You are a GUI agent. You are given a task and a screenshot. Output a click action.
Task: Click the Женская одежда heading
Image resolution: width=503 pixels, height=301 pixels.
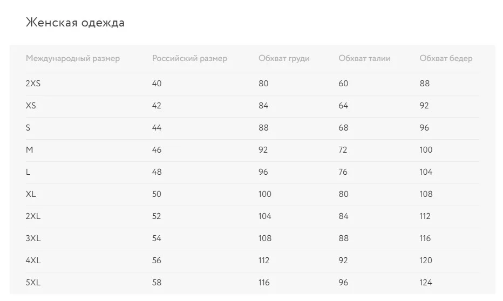point(75,23)
